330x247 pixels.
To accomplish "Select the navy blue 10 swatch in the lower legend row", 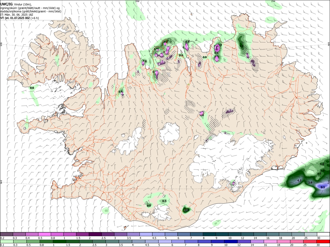I will (231, 241).
